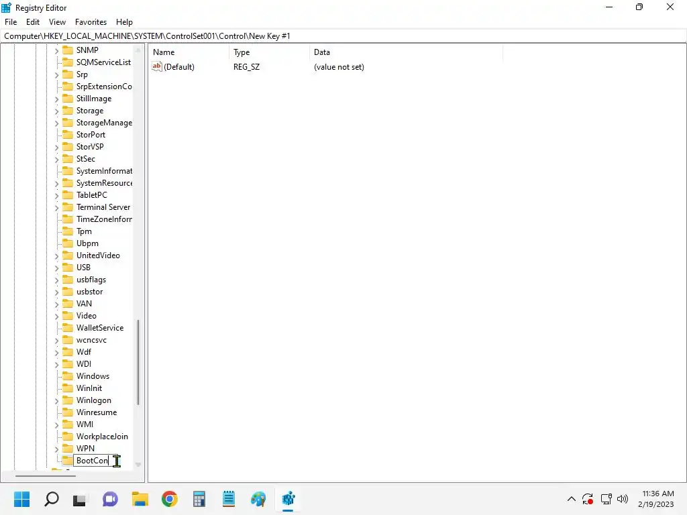
Task: Expand the StorageManagement key
Action: click(x=56, y=123)
